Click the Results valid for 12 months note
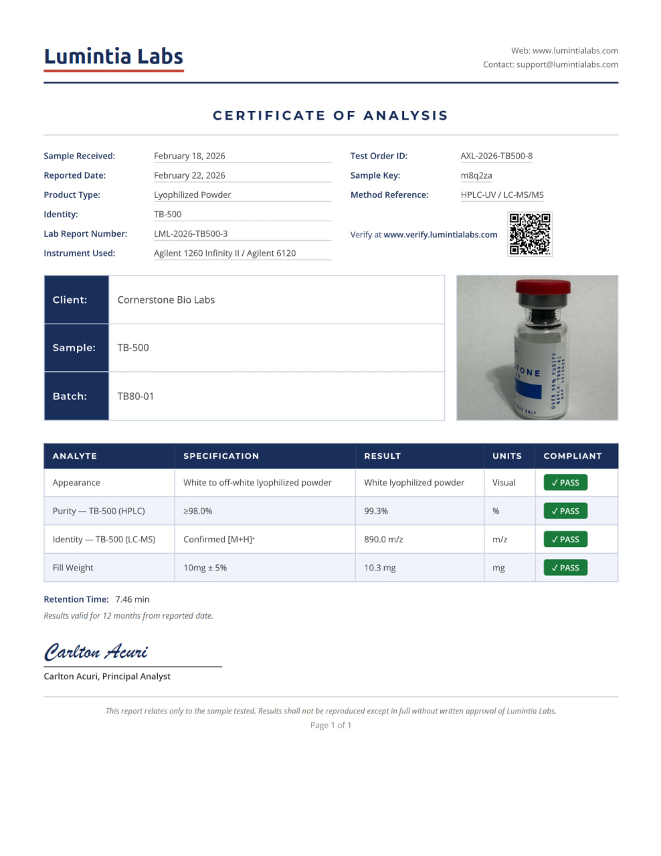661x856 pixels. pos(128,616)
